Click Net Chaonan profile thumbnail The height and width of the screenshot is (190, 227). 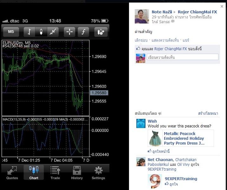click(141, 162)
